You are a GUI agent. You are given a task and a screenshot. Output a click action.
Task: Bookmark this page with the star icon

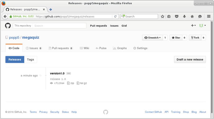pyautogui.click(x=163, y=16)
